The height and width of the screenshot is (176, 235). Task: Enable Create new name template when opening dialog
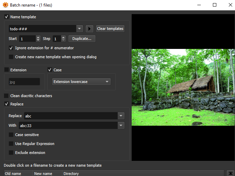pos(11,57)
